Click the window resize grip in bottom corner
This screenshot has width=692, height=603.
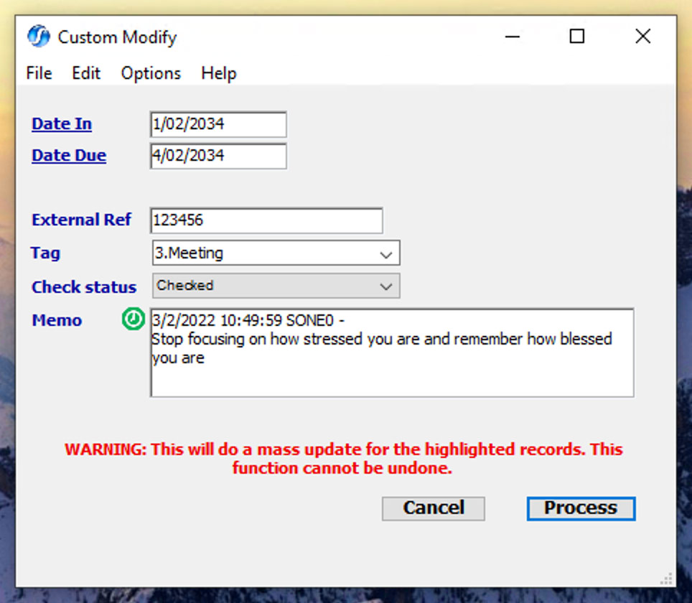[666, 579]
